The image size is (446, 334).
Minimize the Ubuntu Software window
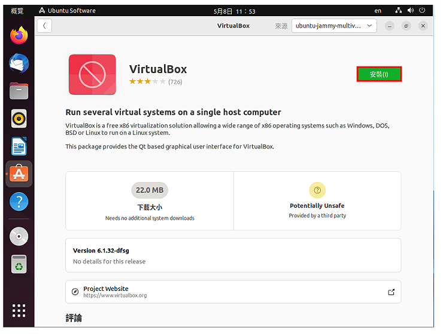coord(389,26)
